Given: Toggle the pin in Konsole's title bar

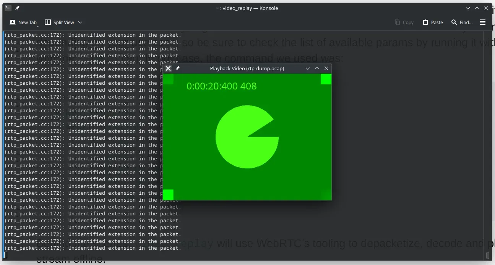Looking at the screenshot, I should (x=17, y=8).
